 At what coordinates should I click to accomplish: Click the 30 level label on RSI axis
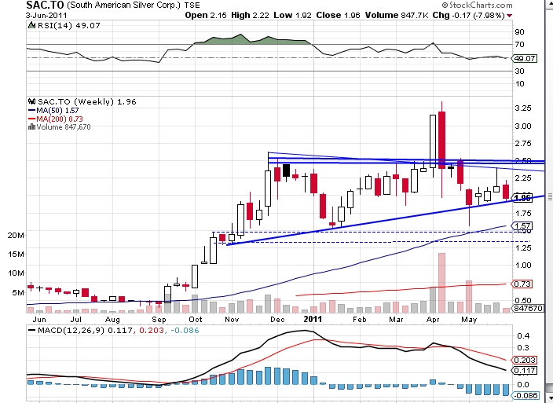pyautogui.click(x=519, y=71)
